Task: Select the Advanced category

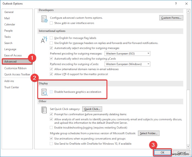Action: tap(17, 62)
